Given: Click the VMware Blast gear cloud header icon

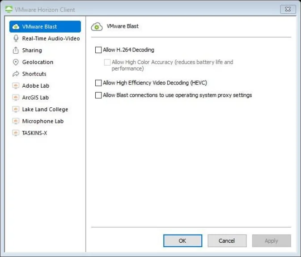Looking at the screenshot, I should (97, 27).
